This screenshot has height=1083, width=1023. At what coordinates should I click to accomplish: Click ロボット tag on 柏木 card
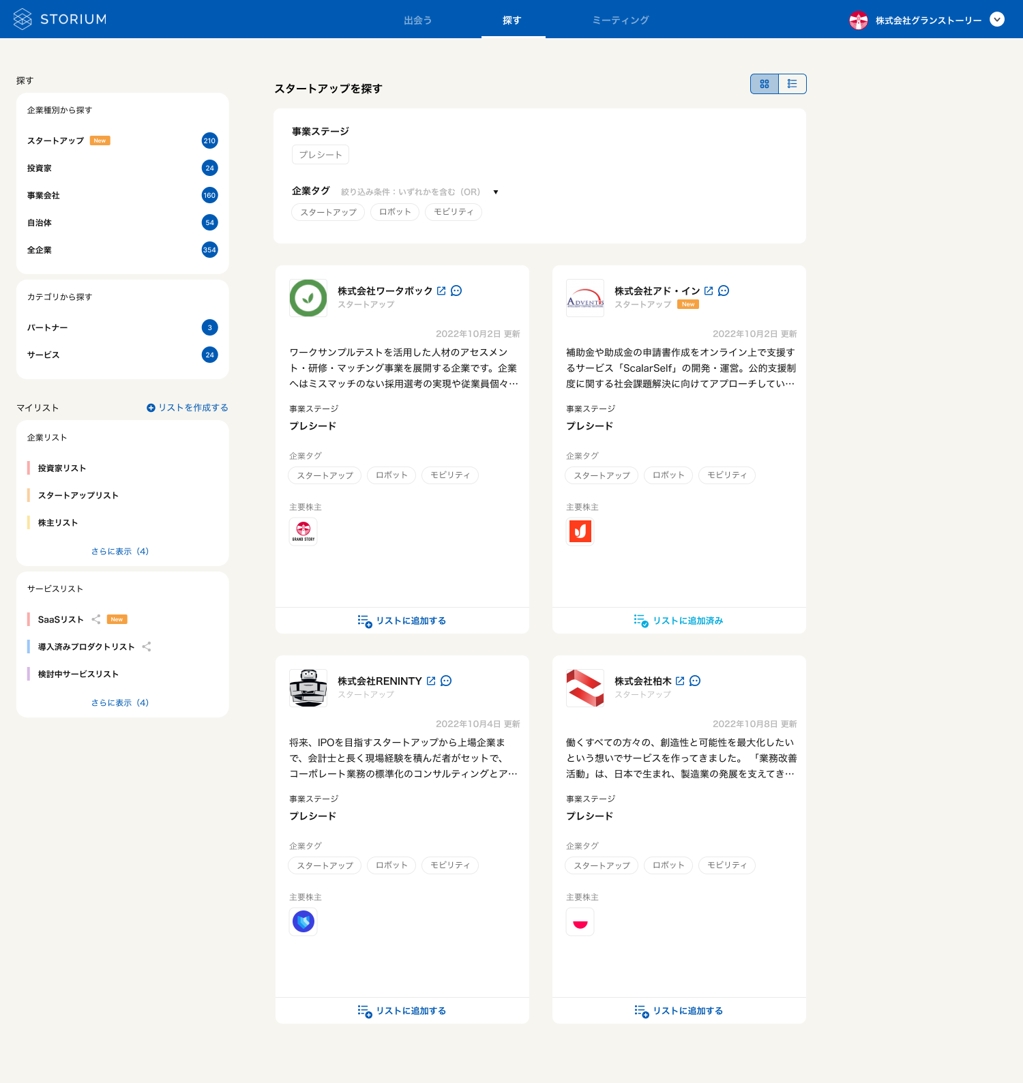click(x=668, y=865)
